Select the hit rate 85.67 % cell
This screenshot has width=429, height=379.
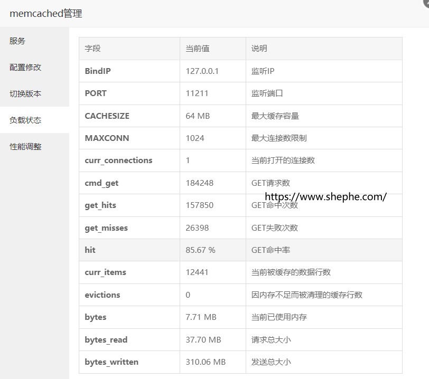[x=200, y=250]
